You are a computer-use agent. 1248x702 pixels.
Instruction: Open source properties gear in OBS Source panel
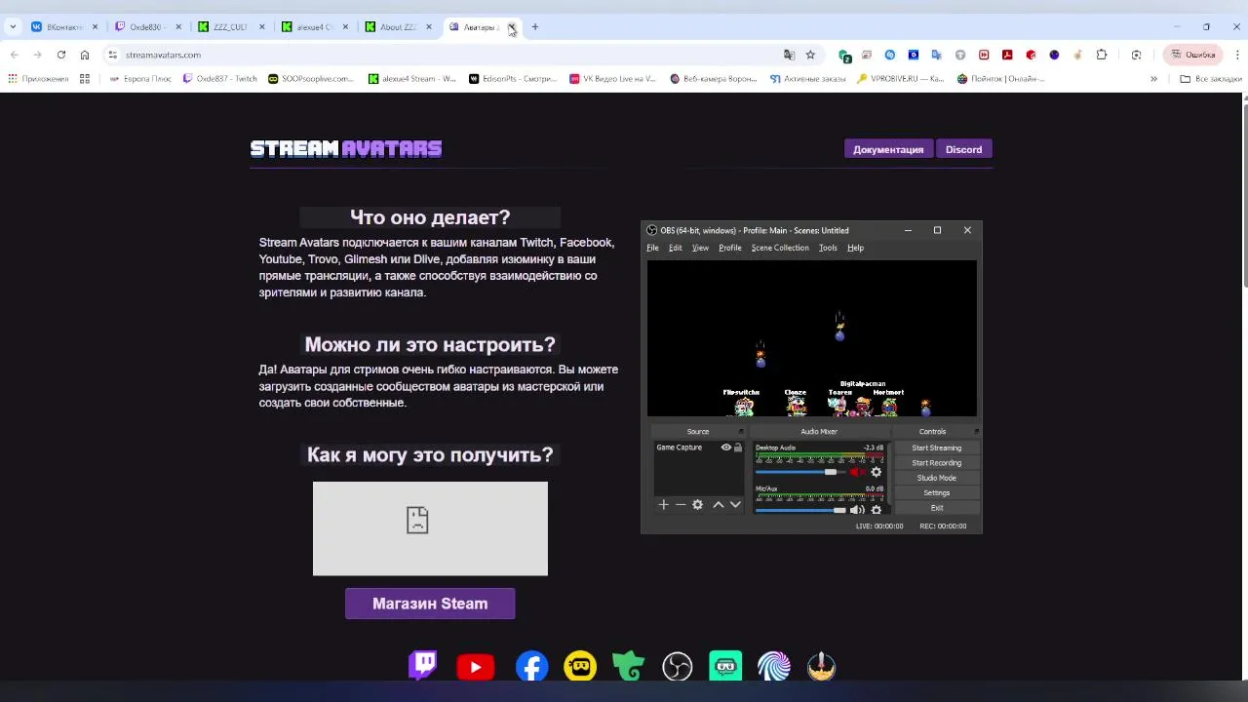click(x=697, y=505)
